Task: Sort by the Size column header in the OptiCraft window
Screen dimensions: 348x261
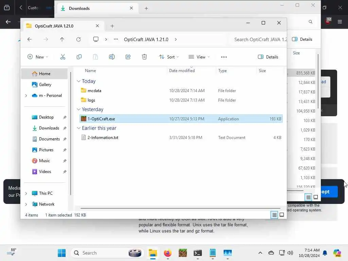Action: click(270, 71)
